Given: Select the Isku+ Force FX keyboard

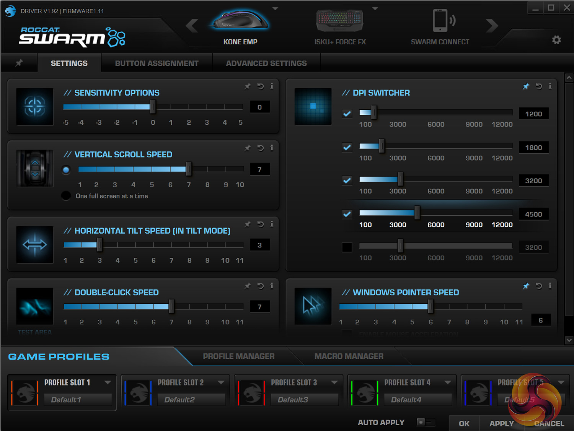Looking at the screenshot, I should (340, 27).
